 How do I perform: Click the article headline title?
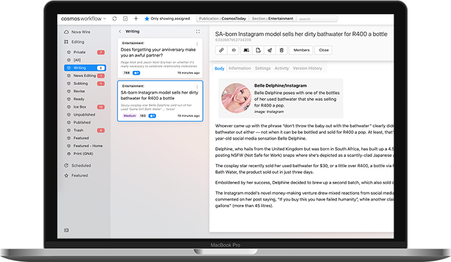coord(301,34)
